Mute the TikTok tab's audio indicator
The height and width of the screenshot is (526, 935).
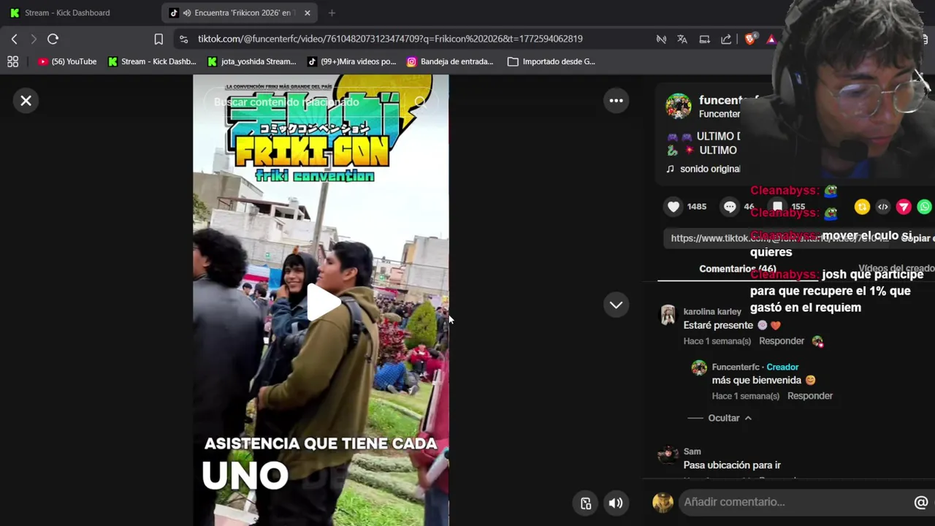187,12
